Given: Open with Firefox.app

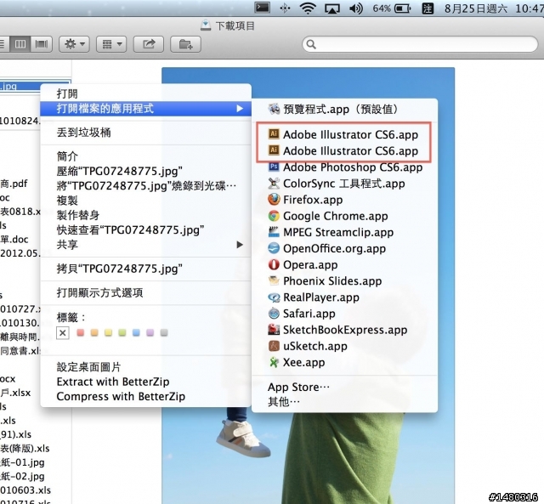Looking at the screenshot, I should pyautogui.click(x=344, y=200).
